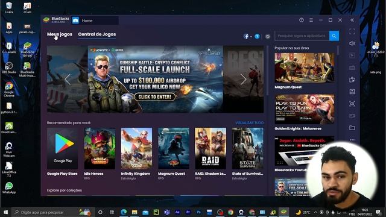Open the Home tab icon
The width and height of the screenshot is (386, 217).
point(75,20)
